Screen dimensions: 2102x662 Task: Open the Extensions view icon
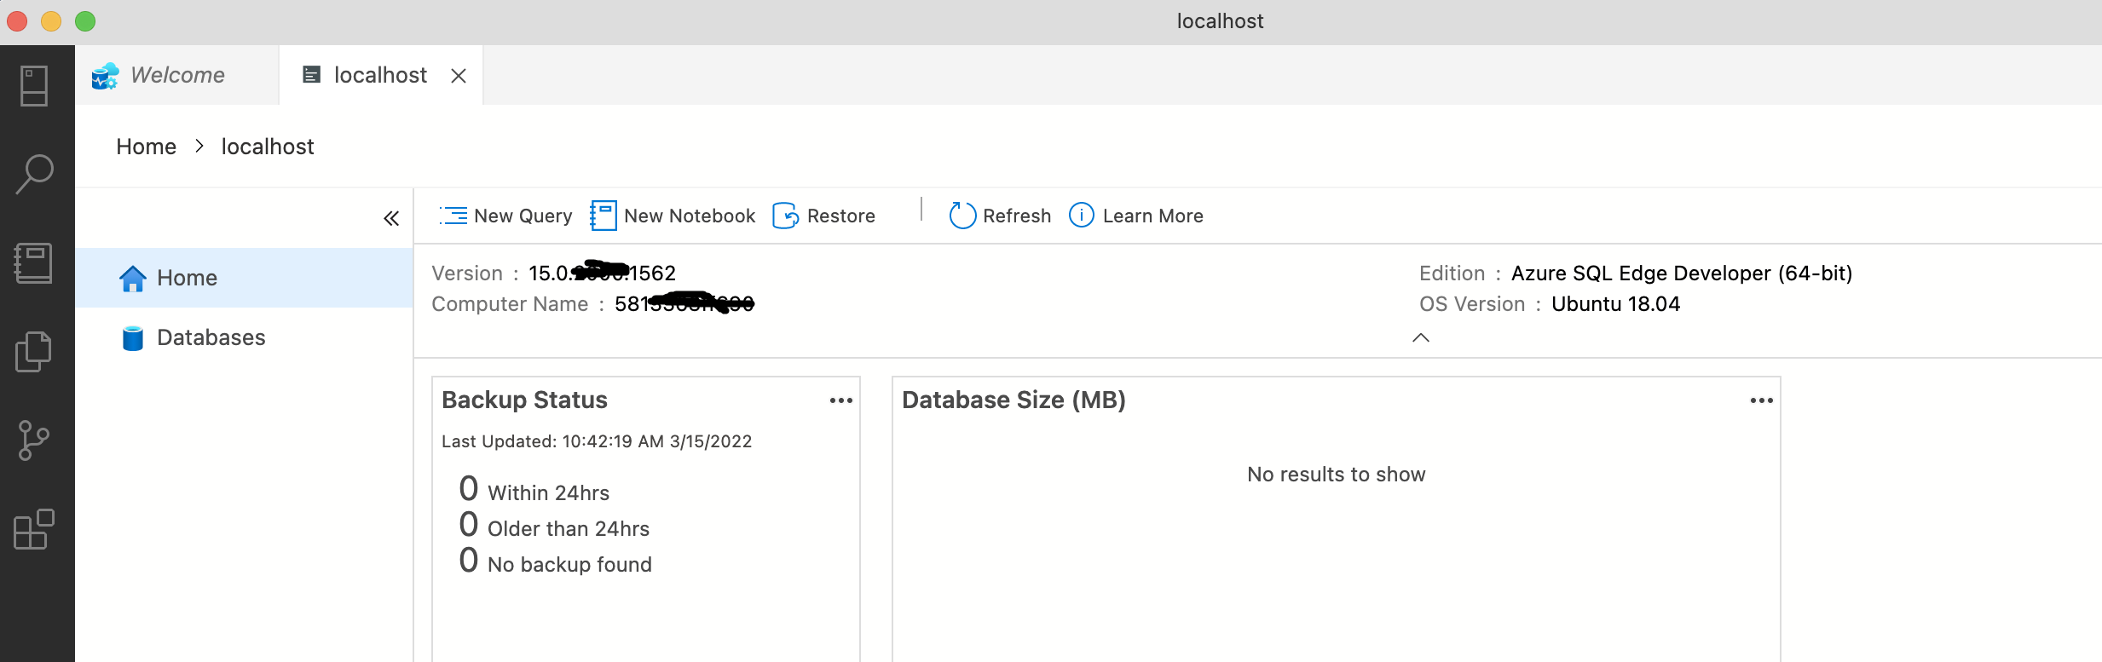click(x=34, y=529)
